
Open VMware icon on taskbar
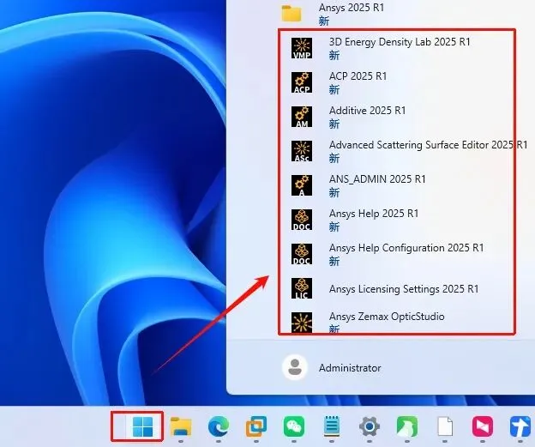tap(256, 427)
